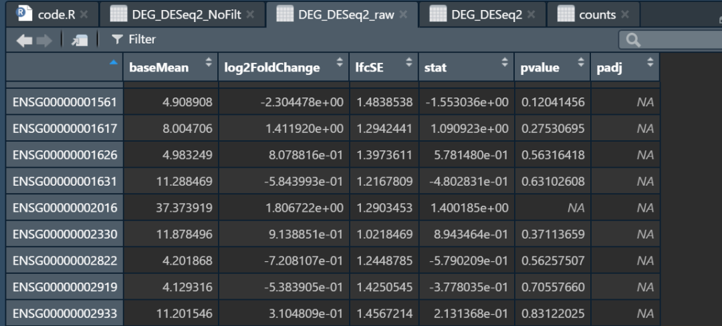Click stat value -4.802831e-01
Viewport: 722px width, 326px height.
469,182
